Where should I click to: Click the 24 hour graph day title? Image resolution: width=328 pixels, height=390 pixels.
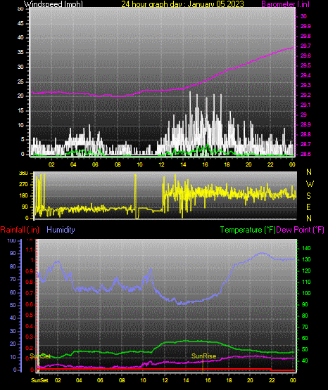[x=182, y=4]
